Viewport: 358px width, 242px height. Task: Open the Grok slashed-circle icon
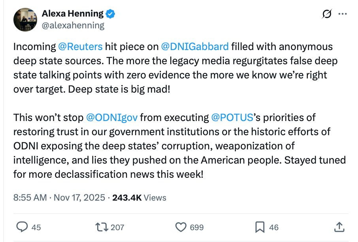327,14
